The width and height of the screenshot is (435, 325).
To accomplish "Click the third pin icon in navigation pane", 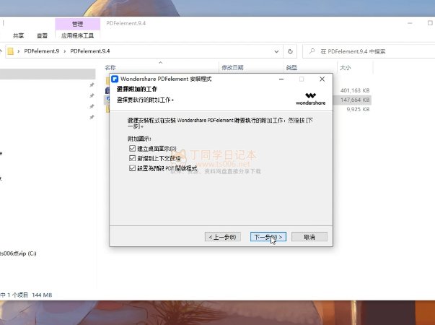I will pos(92,106).
